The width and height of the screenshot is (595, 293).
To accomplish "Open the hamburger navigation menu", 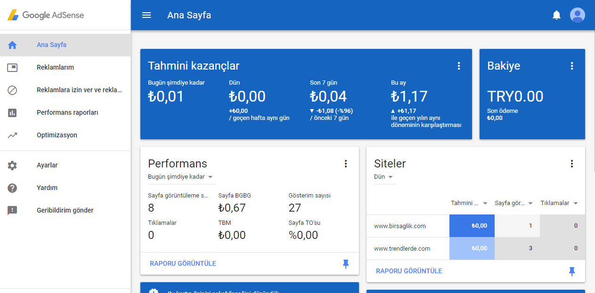I will click(147, 15).
